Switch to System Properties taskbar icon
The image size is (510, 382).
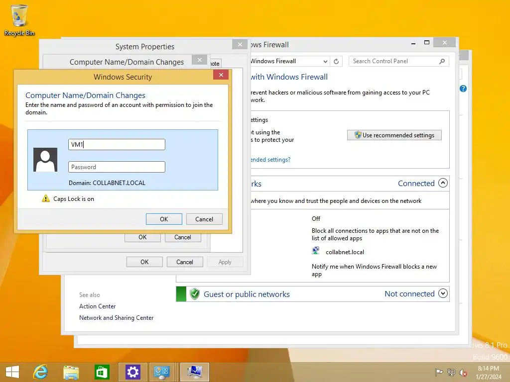point(195,372)
